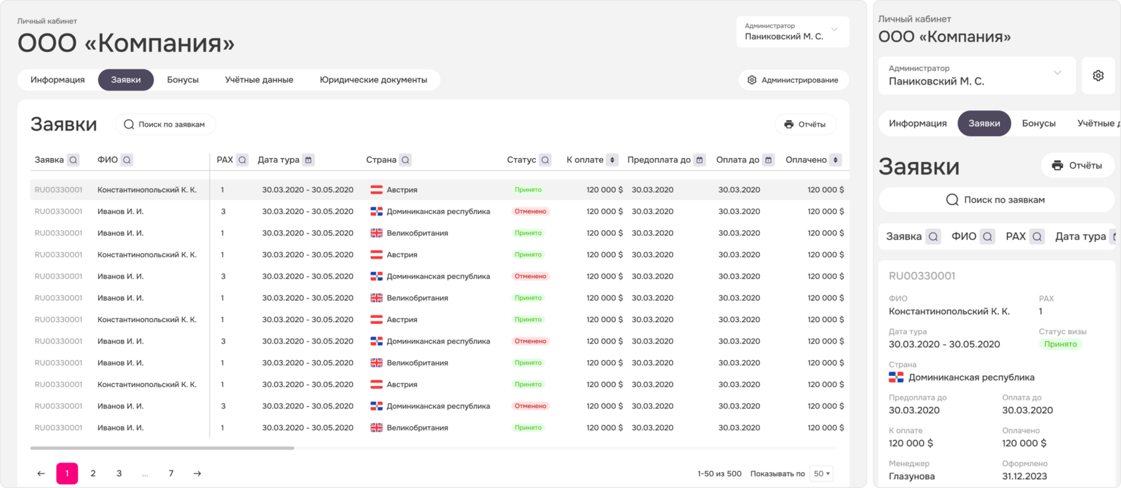Focus the full-width Поиск по заявкам mobile search
The image size is (1121, 488).
pos(996,200)
